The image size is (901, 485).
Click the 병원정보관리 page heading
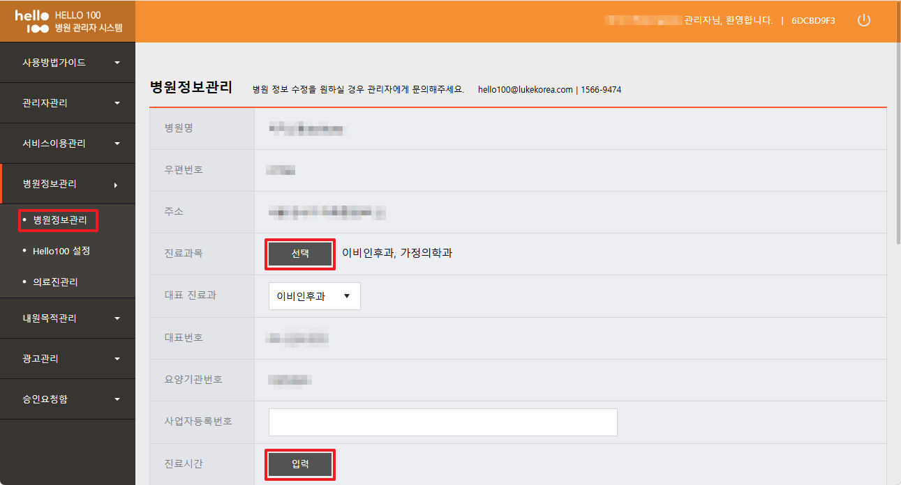191,88
